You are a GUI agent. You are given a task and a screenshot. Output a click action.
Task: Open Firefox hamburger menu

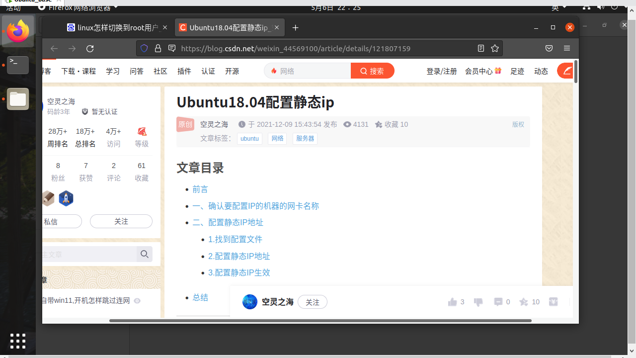coord(567,48)
